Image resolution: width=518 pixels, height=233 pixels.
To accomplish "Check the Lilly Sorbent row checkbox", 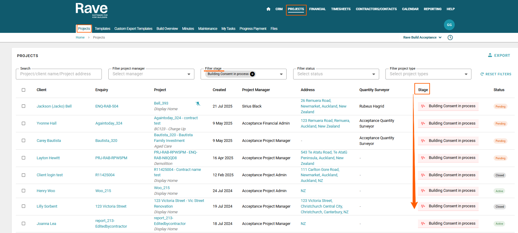I will tap(24, 206).
